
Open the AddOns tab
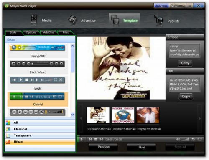click(48, 32)
